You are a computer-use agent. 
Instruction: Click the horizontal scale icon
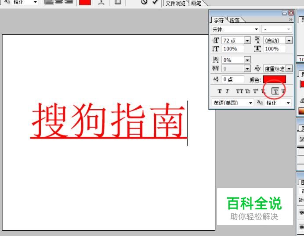click(257, 49)
